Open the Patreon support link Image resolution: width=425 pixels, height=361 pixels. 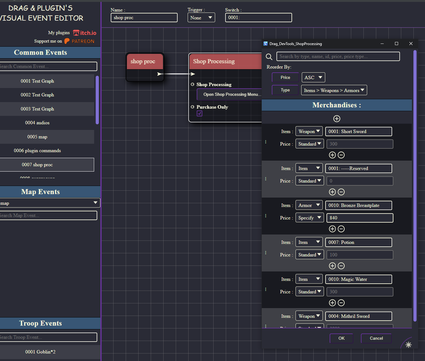pyautogui.click(x=79, y=41)
